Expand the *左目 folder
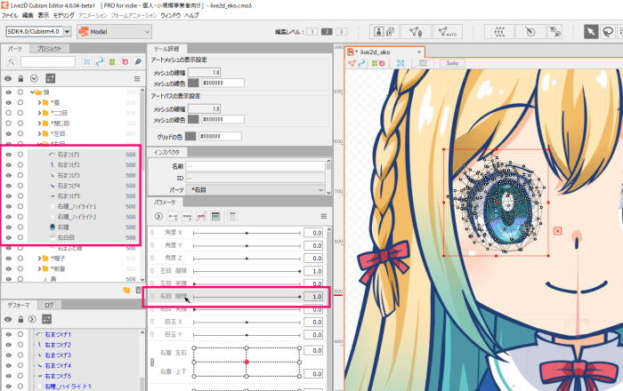The width and height of the screenshot is (623, 391). click(x=39, y=133)
